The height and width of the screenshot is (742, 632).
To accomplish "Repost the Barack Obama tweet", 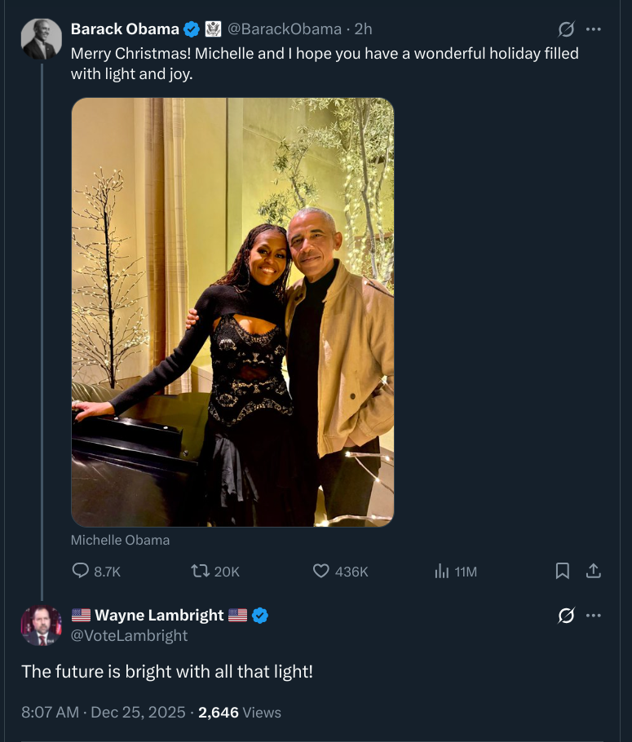I will point(201,571).
